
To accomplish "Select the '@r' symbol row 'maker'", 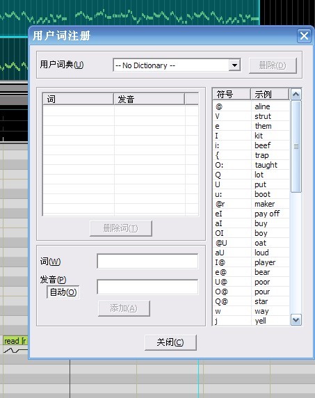I will point(251,204).
